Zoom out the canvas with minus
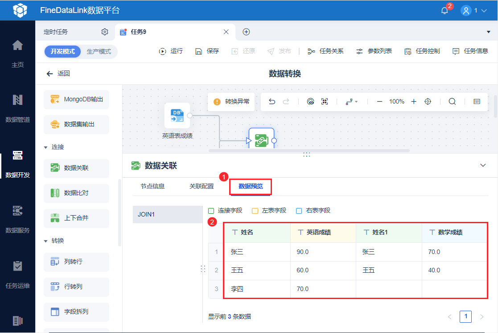Screen dimensions: 498x333 tap(379, 101)
